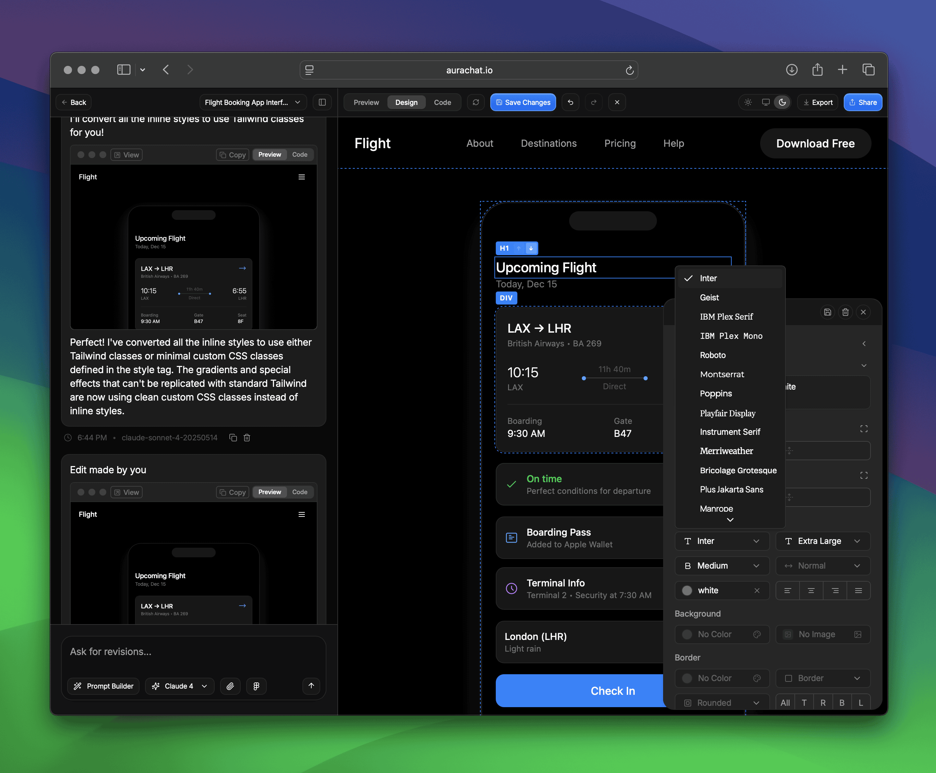Show the tab overview icon

[x=868, y=70]
